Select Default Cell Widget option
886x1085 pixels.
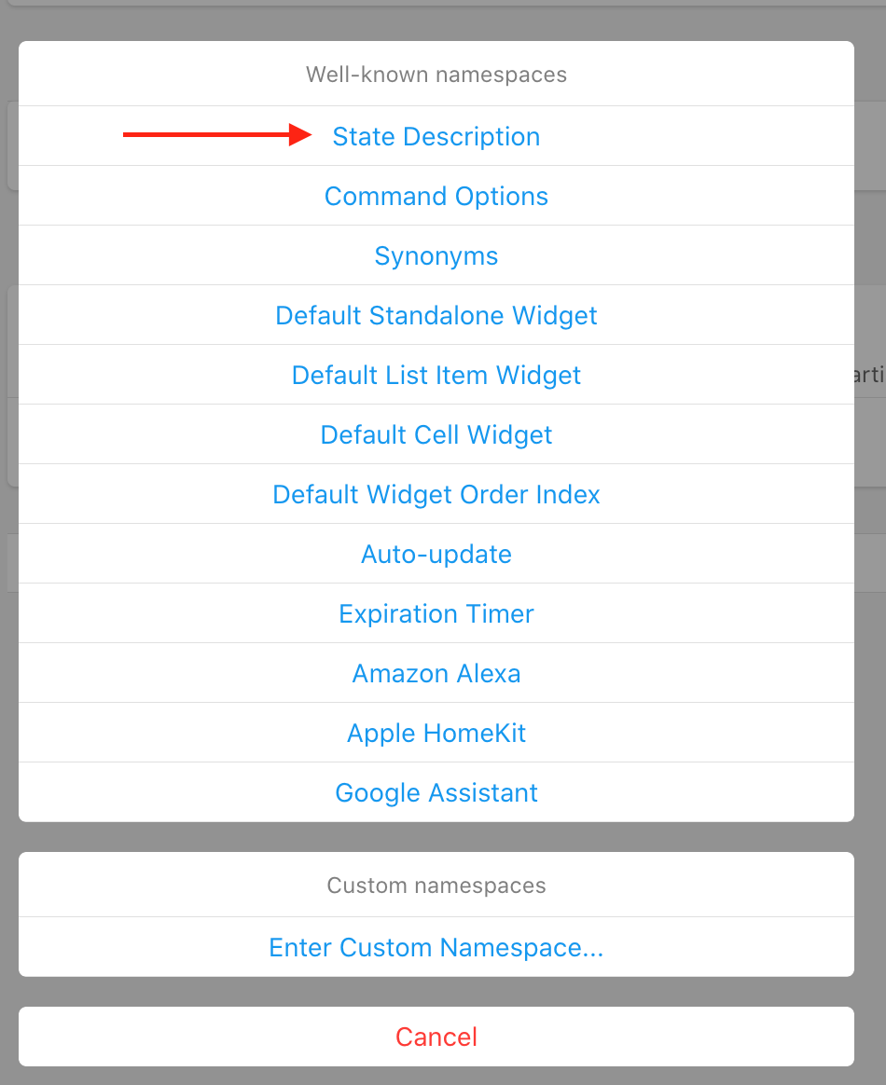[x=436, y=434]
